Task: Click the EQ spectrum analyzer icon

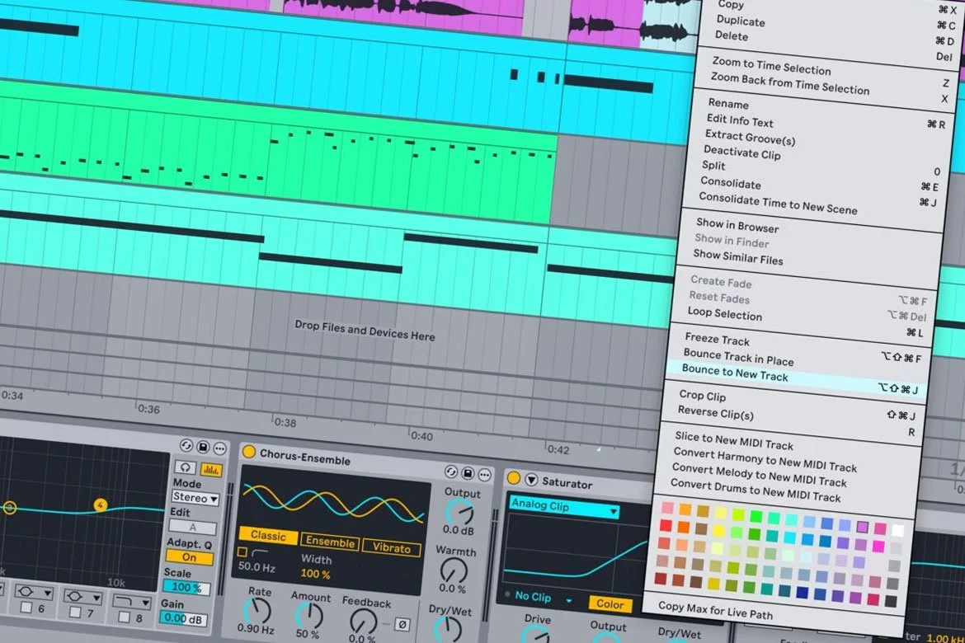Action: coord(210,470)
